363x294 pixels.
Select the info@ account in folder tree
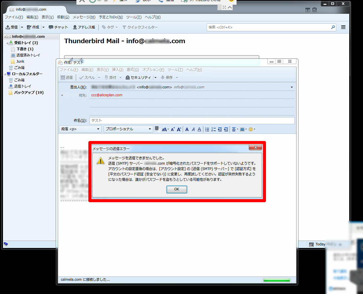[28, 37]
